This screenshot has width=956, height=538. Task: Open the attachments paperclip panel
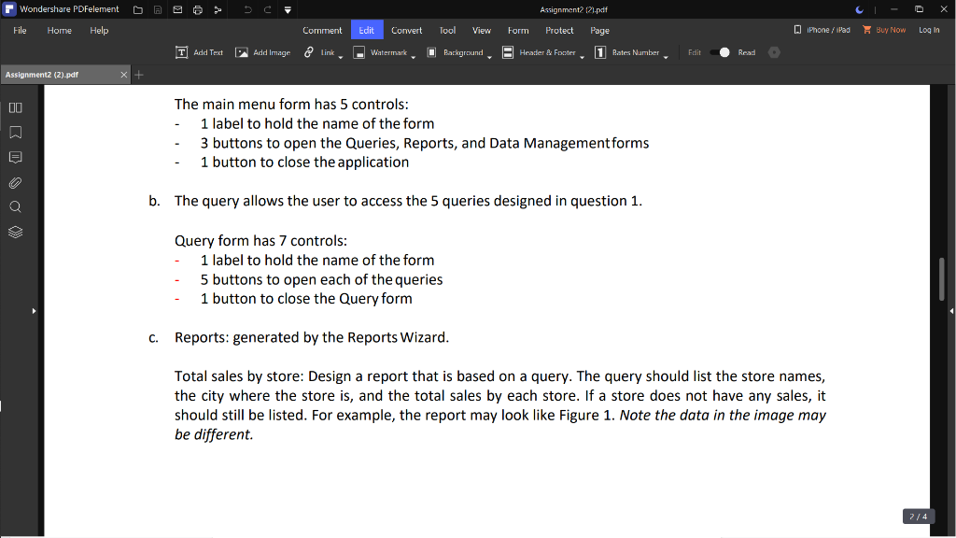point(15,182)
